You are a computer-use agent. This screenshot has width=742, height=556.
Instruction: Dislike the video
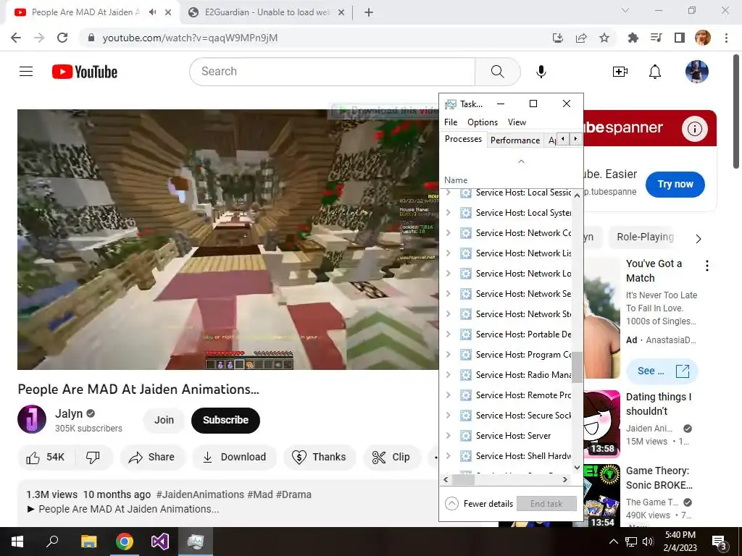click(93, 458)
